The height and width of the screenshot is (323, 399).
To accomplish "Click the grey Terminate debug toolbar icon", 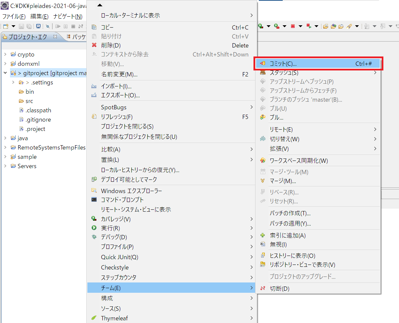I will tap(73, 26).
